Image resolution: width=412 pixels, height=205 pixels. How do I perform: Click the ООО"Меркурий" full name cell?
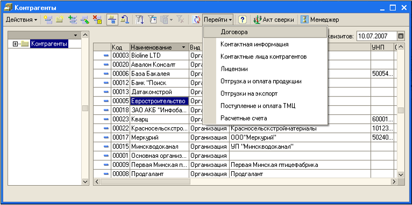[300, 137]
